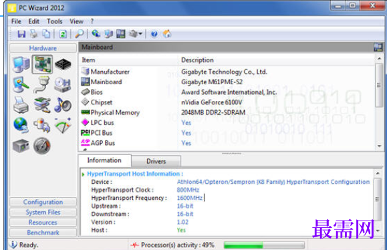Click the upper list scrollbar down arrow
Viewport: 387px width, 250px height.
point(380,146)
